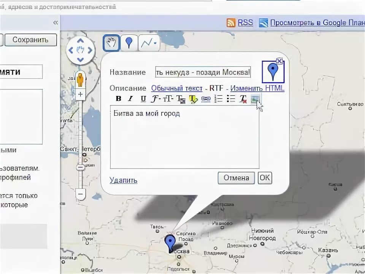Select the hand pan tool
365x274 pixels.
(x=111, y=43)
